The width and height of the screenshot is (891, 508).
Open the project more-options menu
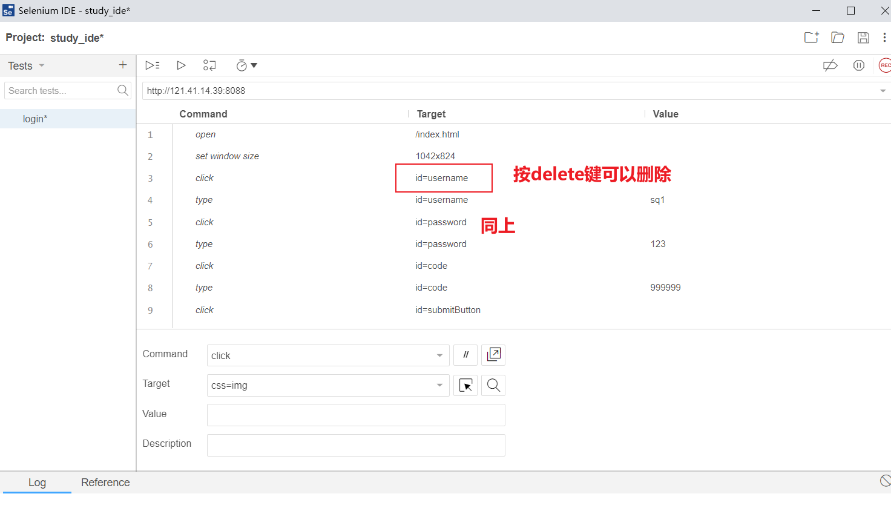pyautogui.click(x=884, y=38)
